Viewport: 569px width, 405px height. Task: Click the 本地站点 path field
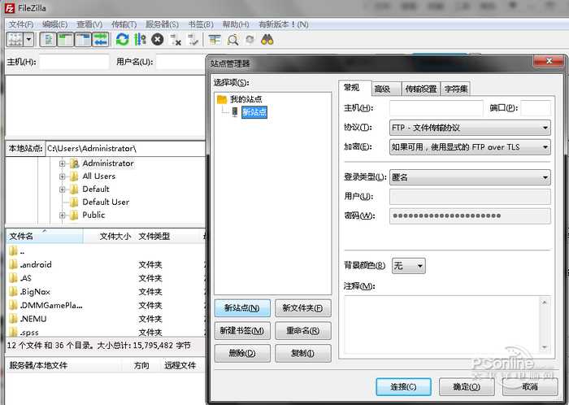125,149
